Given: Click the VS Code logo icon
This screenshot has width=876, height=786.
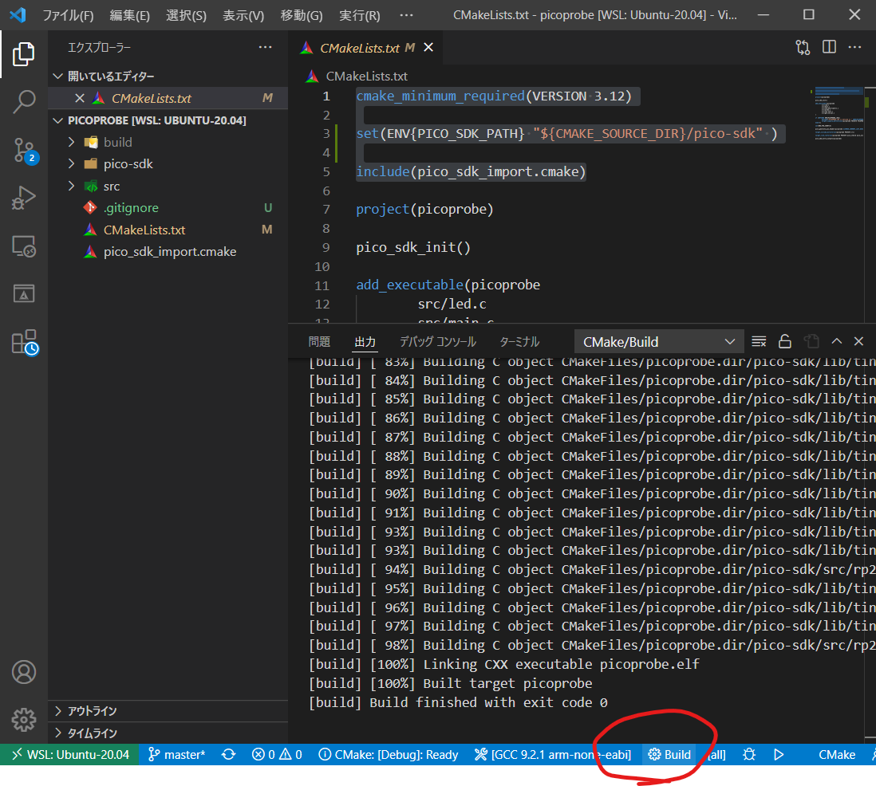Looking at the screenshot, I should (18, 15).
